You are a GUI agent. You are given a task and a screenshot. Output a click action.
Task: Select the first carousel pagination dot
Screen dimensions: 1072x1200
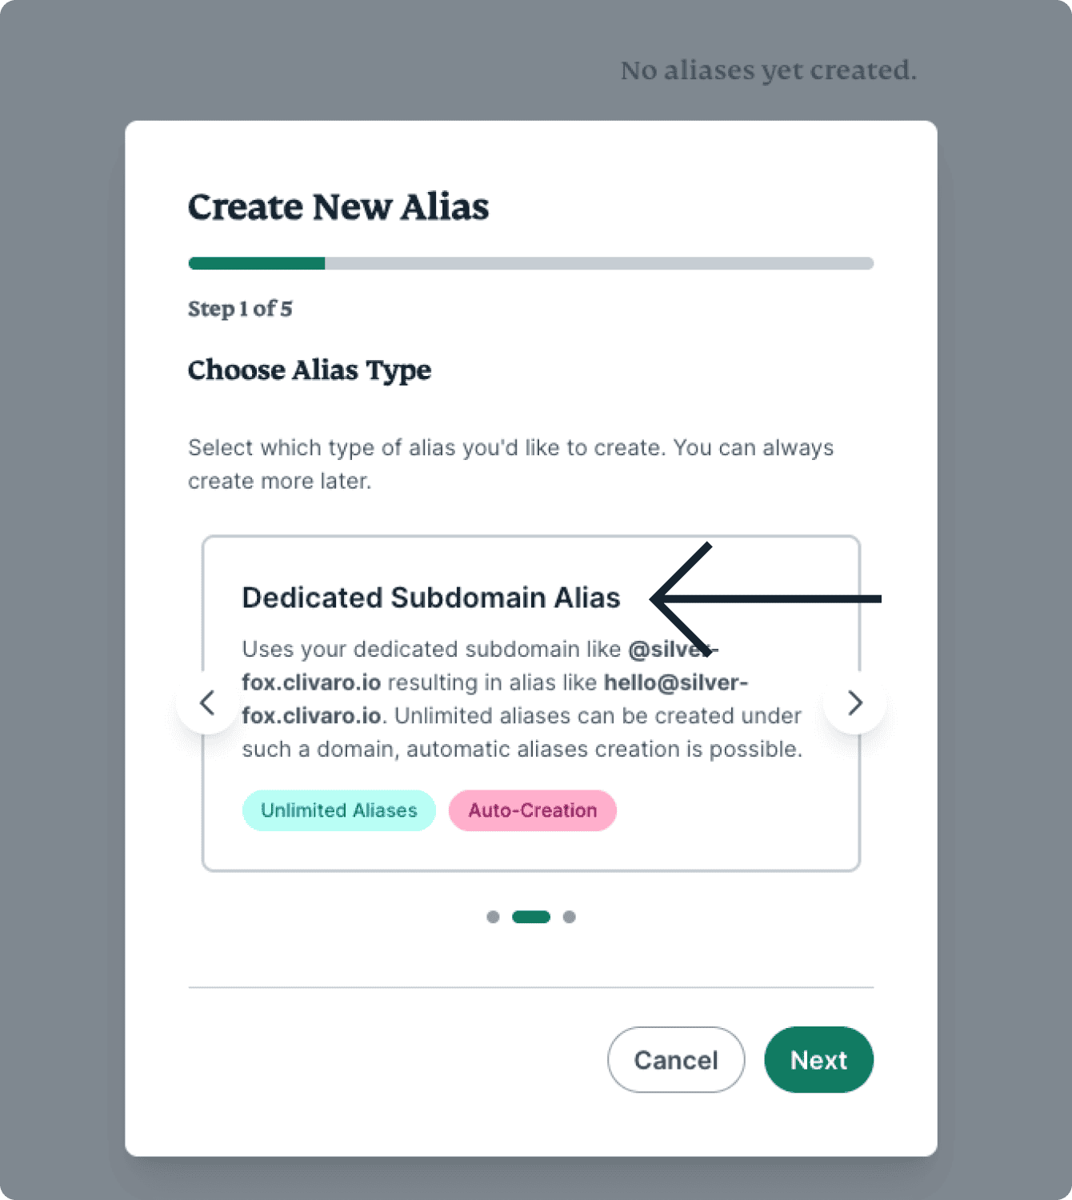[493, 917]
